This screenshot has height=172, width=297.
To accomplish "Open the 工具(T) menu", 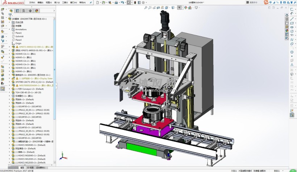I will tap(65, 2).
